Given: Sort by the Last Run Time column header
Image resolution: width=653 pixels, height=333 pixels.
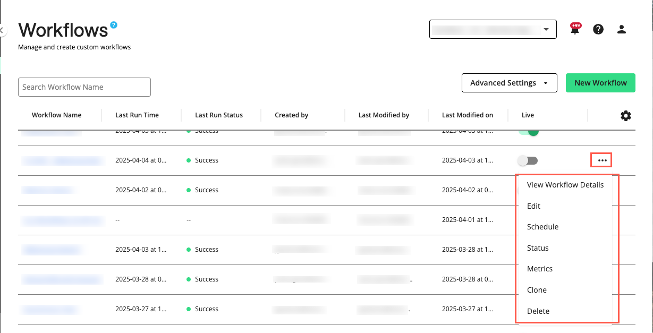Looking at the screenshot, I should point(137,115).
